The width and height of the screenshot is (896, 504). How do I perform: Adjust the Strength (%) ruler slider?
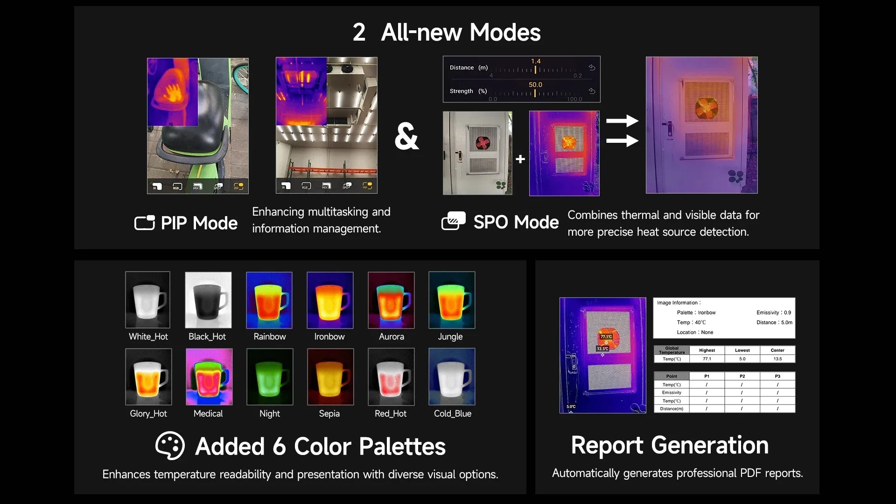coord(536,93)
